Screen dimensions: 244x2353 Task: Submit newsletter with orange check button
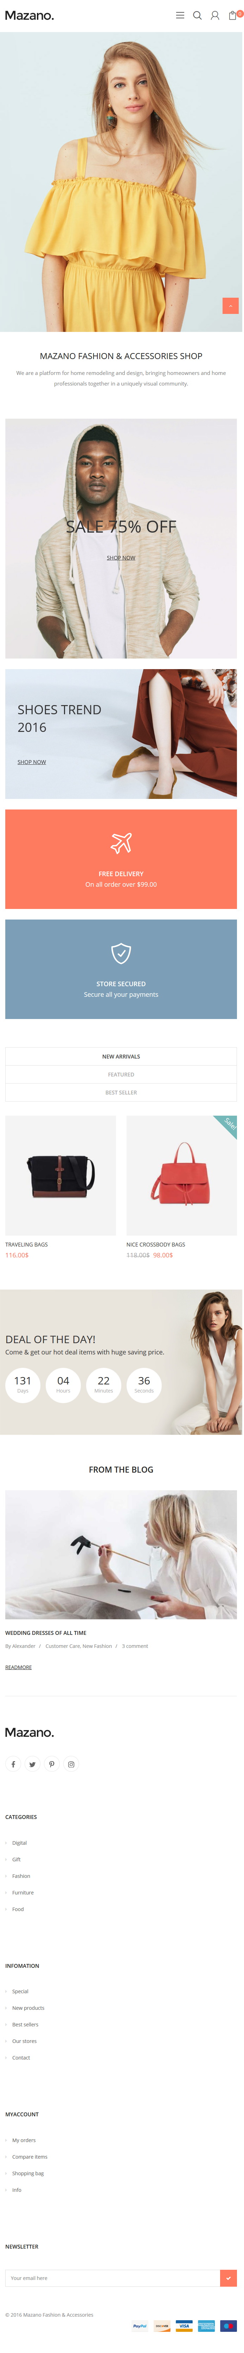(x=229, y=2278)
